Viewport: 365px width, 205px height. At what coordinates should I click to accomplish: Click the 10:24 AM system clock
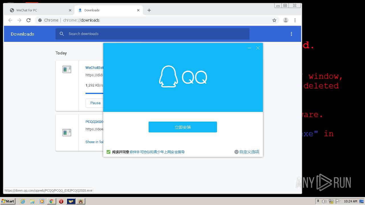coord(350,201)
